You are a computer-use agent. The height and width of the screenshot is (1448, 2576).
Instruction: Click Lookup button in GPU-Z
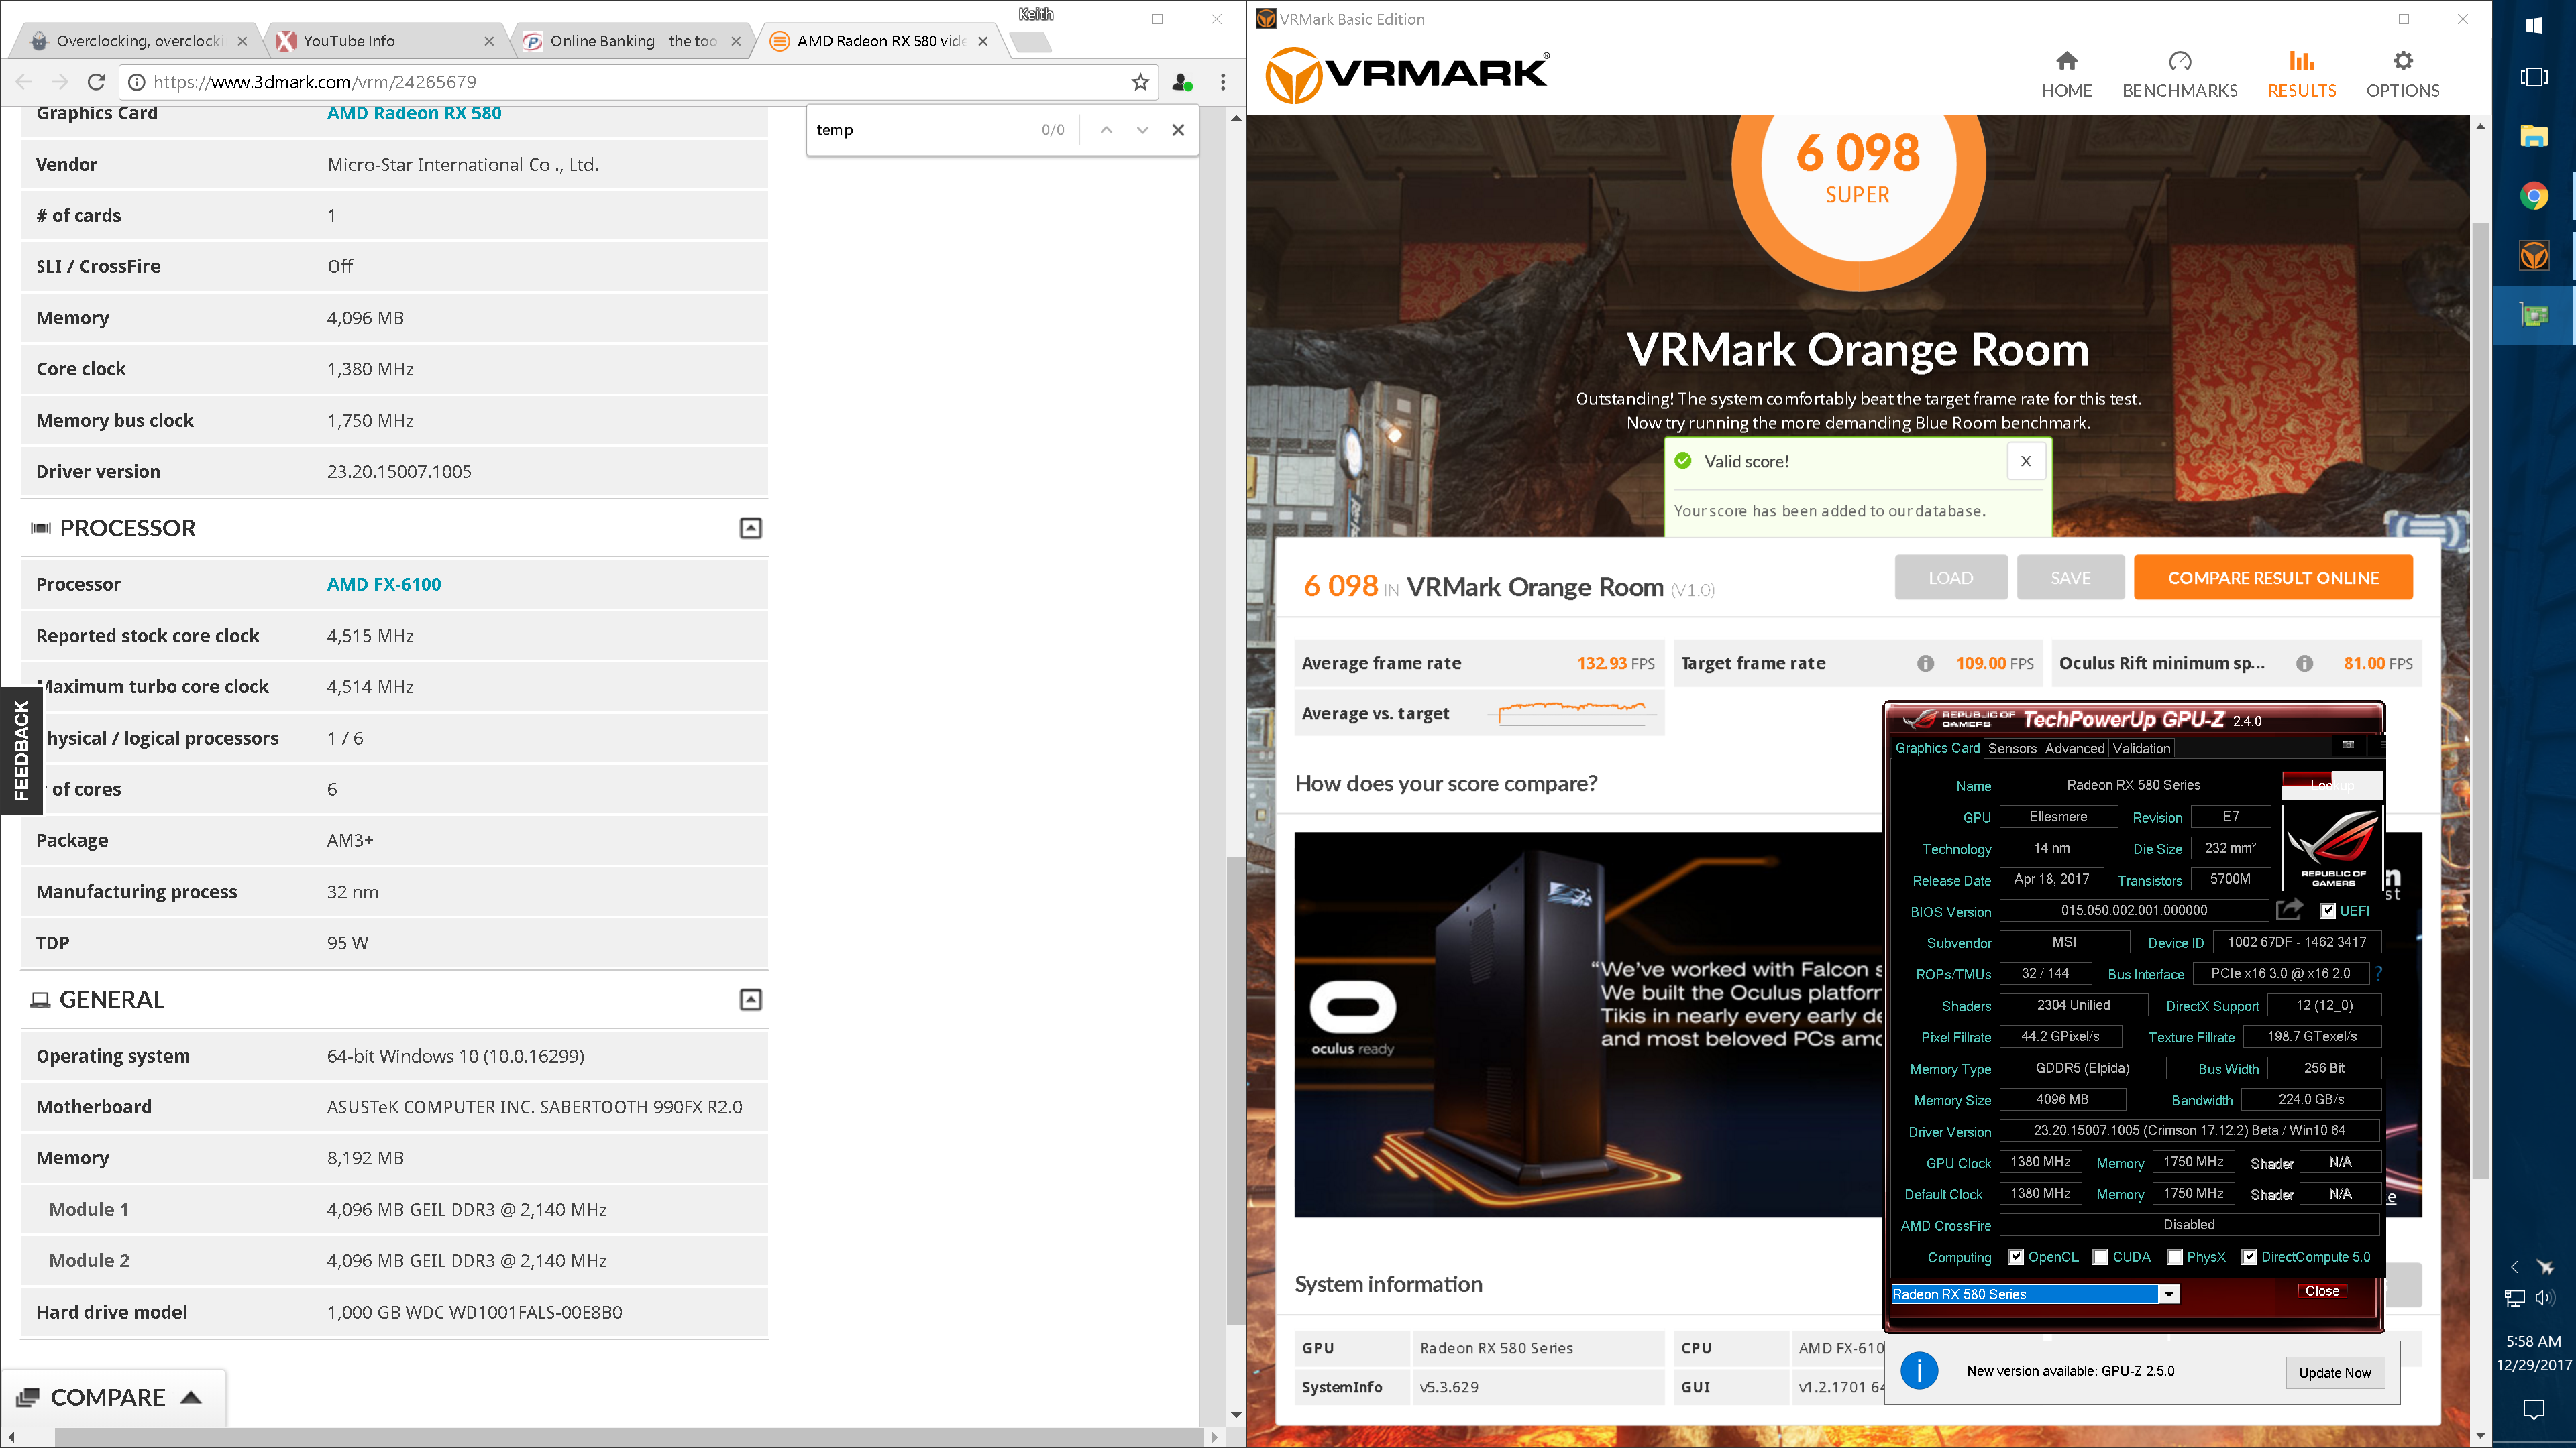pos(2331,784)
